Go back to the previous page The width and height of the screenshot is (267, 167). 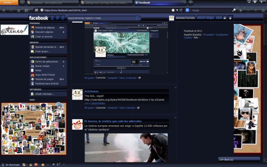[x=4, y=10]
